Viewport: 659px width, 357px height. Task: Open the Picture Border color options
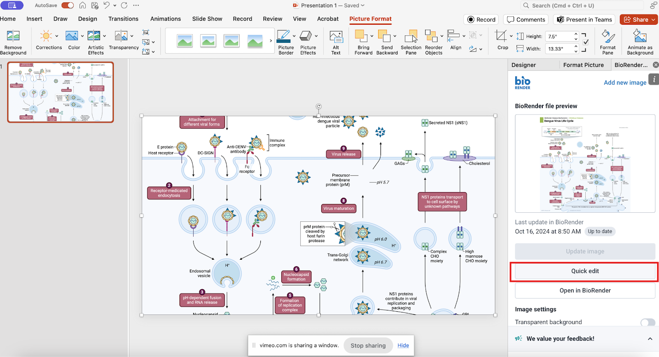[x=294, y=36]
